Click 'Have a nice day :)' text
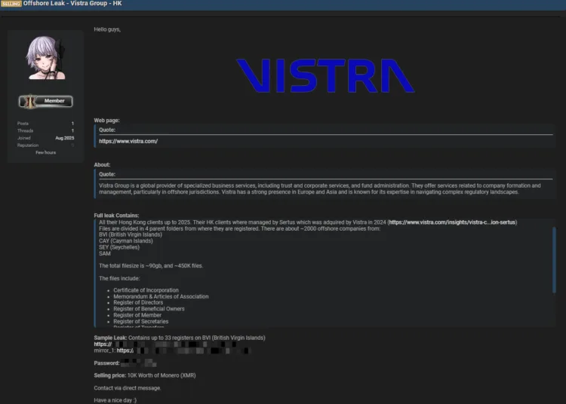This screenshot has height=404, width=566. point(115,400)
